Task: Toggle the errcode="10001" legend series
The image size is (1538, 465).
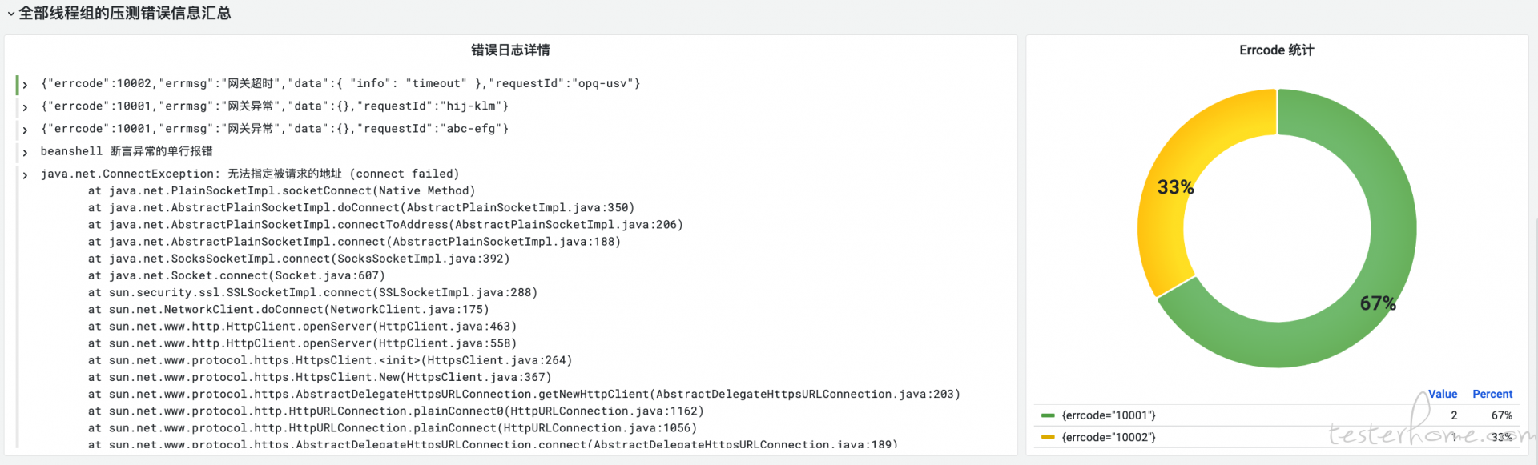Action: (1109, 415)
